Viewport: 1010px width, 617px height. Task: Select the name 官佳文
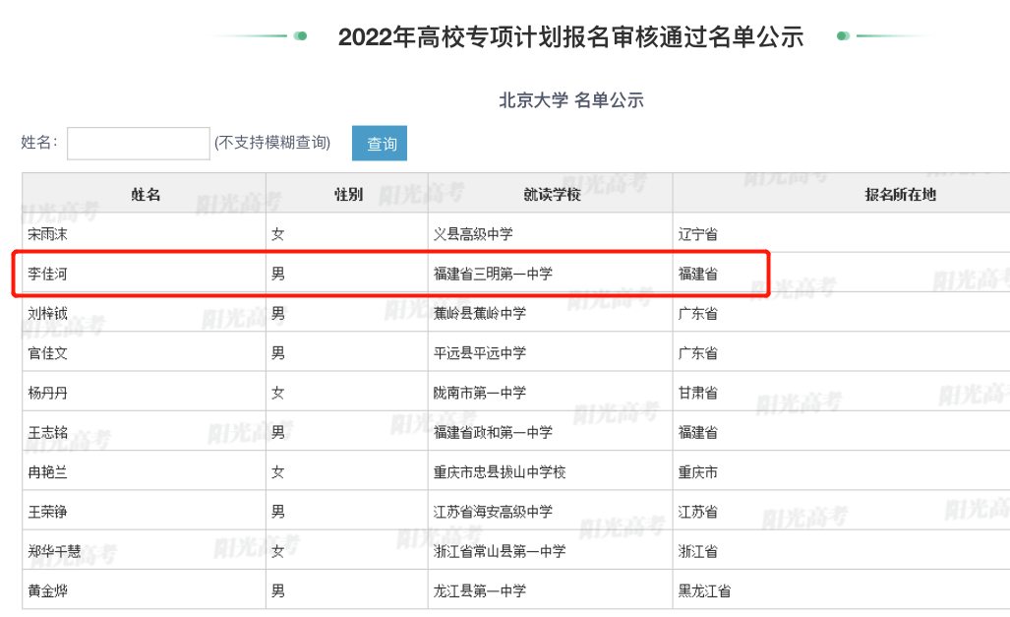47,353
